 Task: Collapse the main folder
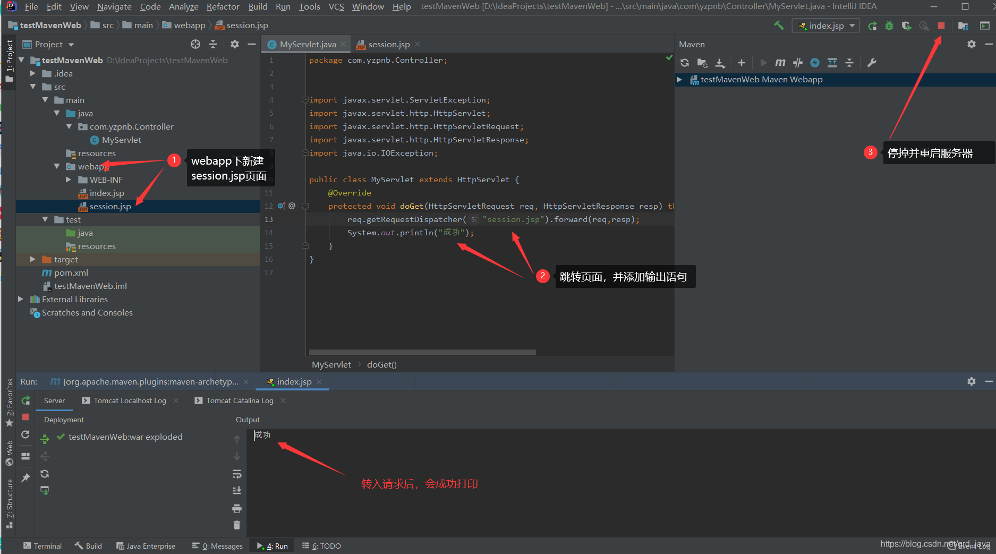(45, 100)
